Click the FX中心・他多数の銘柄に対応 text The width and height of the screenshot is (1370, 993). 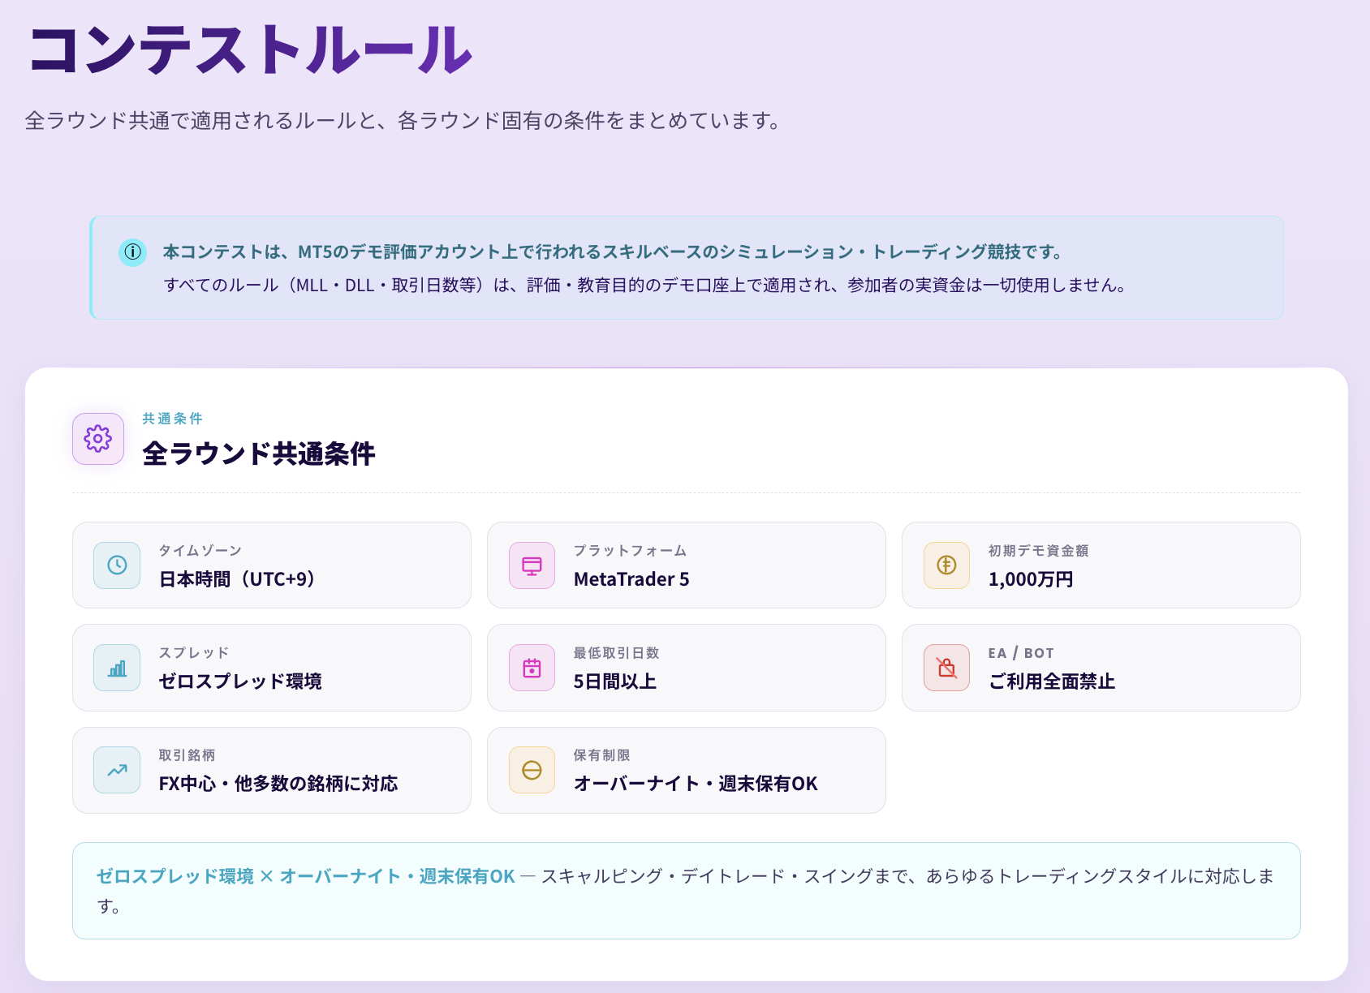(x=278, y=784)
